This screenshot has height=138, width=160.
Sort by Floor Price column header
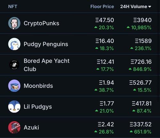(x=102, y=7)
